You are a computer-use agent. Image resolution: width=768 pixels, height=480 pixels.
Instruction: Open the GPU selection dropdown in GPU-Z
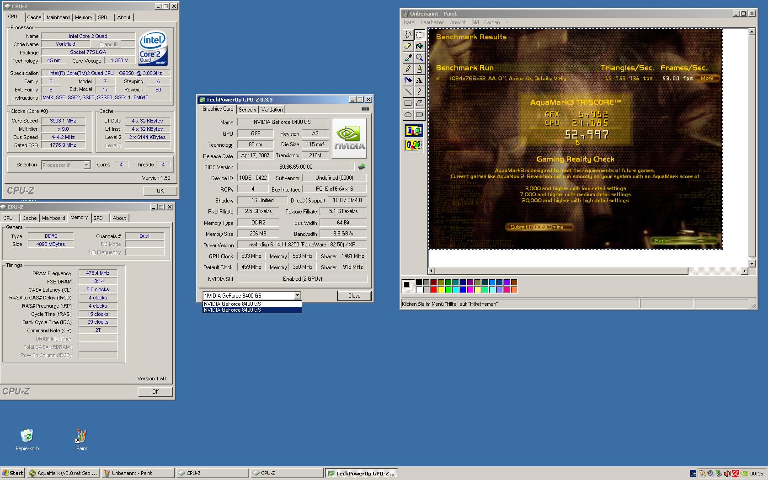297,296
